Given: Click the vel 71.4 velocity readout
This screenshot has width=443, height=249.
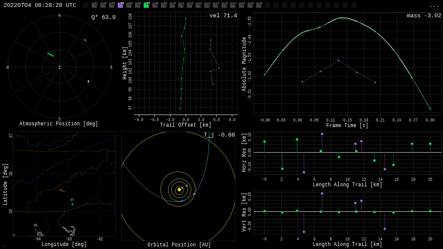Looking at the screenshot, I should [223, 16].
